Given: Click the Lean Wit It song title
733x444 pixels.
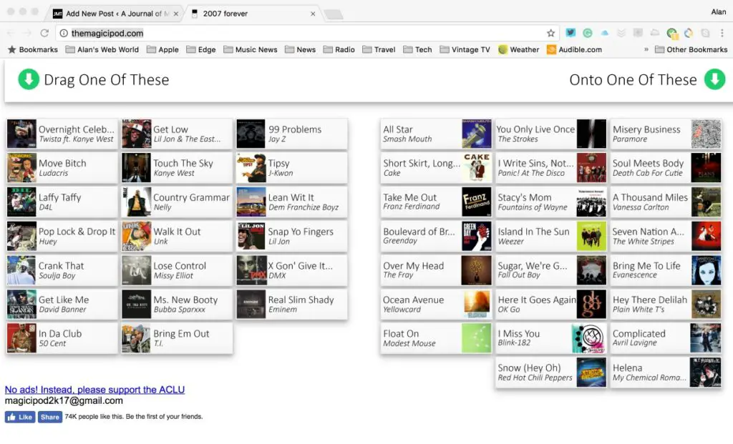Looking at the screenshot, I should pos(291,197).
